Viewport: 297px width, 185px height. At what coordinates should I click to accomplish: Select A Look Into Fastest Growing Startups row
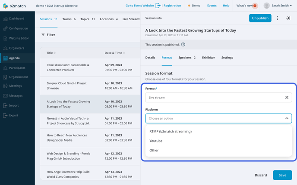pos(90,104)
